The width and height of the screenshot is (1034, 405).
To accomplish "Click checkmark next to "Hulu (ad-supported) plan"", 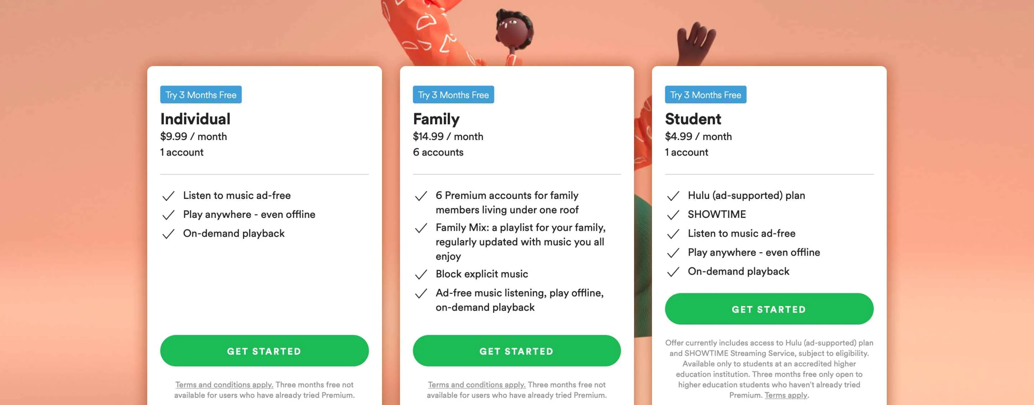I will [672, 196].
